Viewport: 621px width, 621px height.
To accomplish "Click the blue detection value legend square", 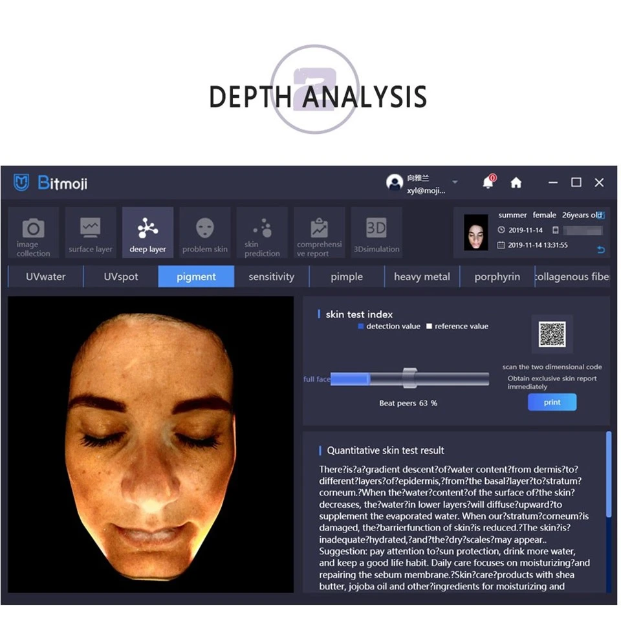I will coord(360,326).
